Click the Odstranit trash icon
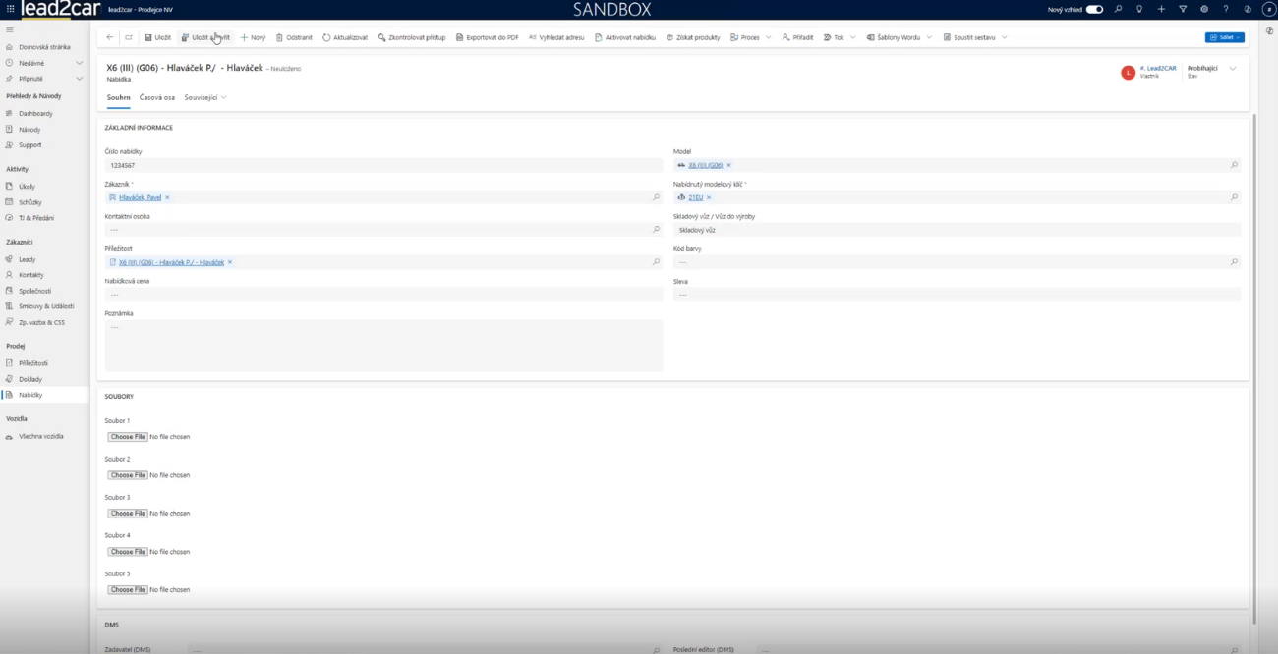Image resolution: width=1278 pixels, height=654 pixels. click(294, 37)
